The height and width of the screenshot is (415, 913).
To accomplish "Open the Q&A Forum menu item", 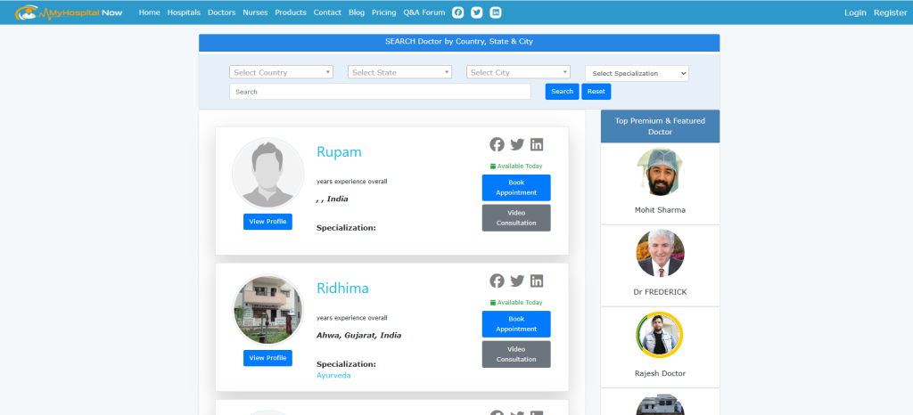I will (x=424, y=12).
